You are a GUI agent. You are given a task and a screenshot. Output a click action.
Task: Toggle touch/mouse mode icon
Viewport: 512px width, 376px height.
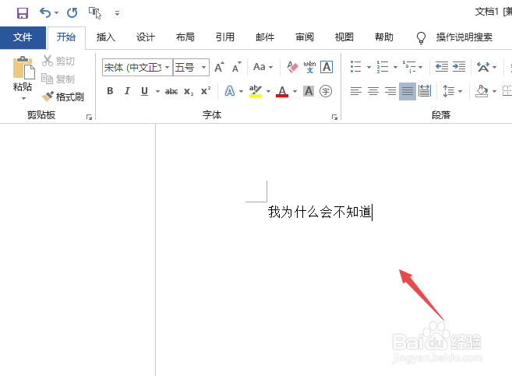pos(95,13)
